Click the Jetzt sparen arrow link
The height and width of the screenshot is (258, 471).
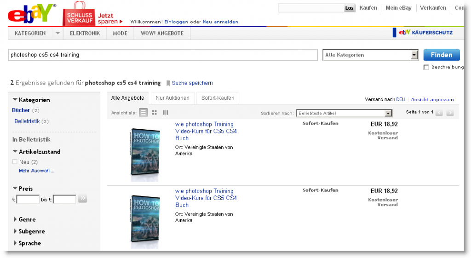[x=110, y=18]
